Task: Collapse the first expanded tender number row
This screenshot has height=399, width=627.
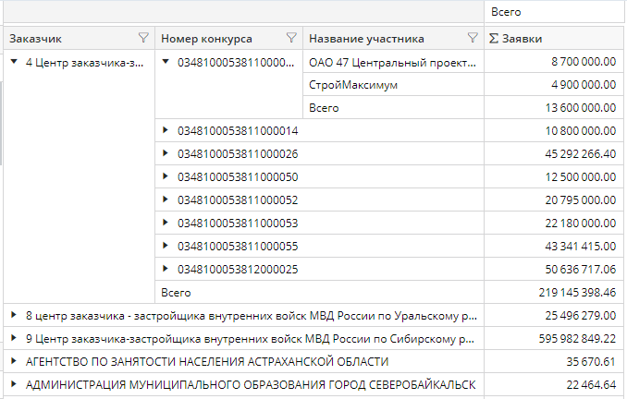Action: tap(166, 62)
